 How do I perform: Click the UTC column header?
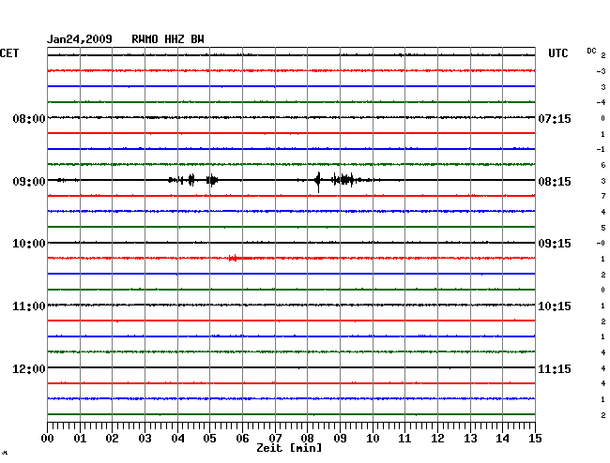[x=558, y=53]
